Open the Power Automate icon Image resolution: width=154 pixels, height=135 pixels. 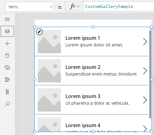click(7, 80)
